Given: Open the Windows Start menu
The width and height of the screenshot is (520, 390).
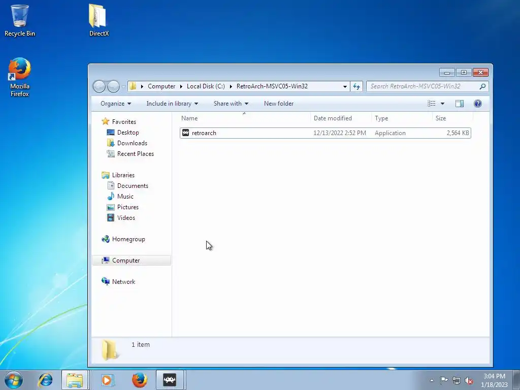Looking at the screenshot, I should pos(14,380).
